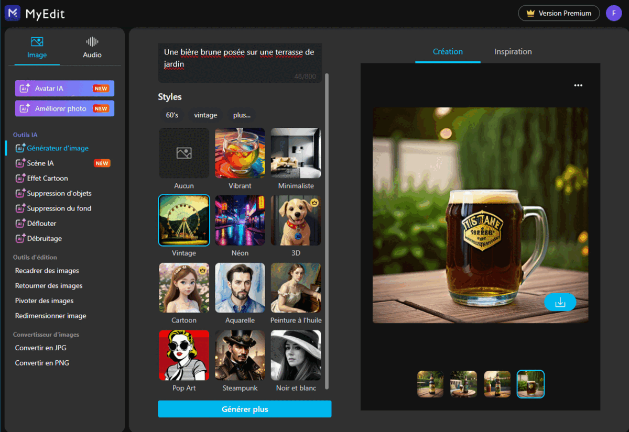Open Redimensionner image
Viewport: 629px width, 432px height.
tap(50, 316)
